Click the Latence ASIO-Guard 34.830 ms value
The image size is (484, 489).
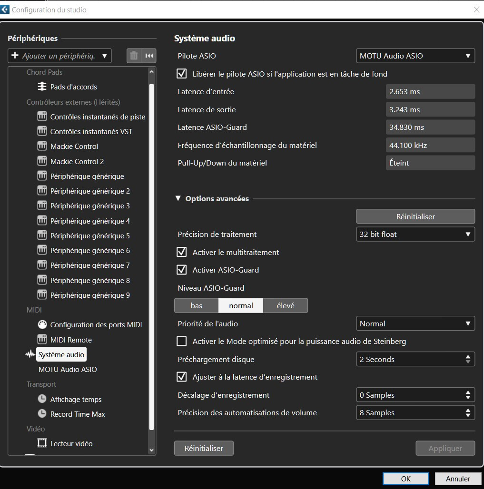click(x=430, y=127)
